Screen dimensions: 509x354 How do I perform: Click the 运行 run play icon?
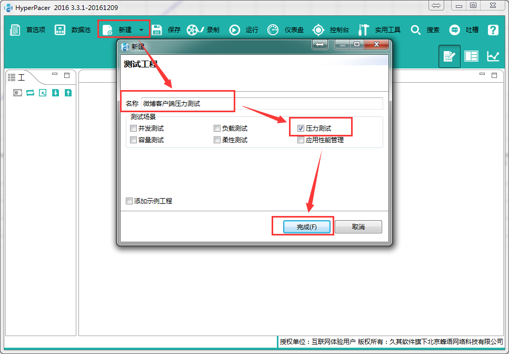click(x=234, y=30)
